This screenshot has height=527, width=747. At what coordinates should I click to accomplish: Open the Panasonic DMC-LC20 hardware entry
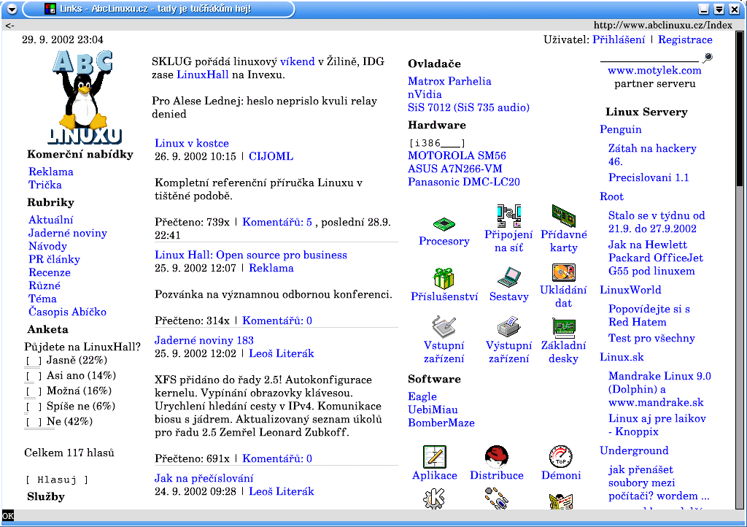coord(464,182)
